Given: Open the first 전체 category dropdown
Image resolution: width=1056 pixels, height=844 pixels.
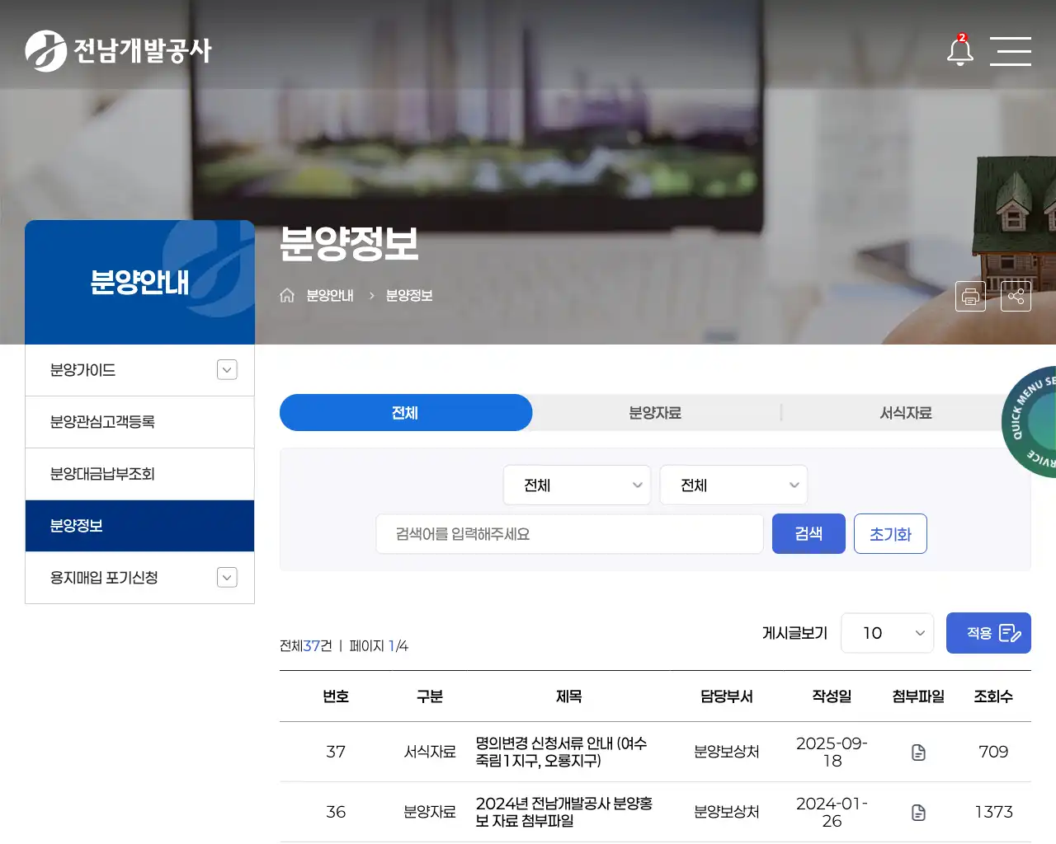Looking at the screenshot, I should click(x=577, y=485).
